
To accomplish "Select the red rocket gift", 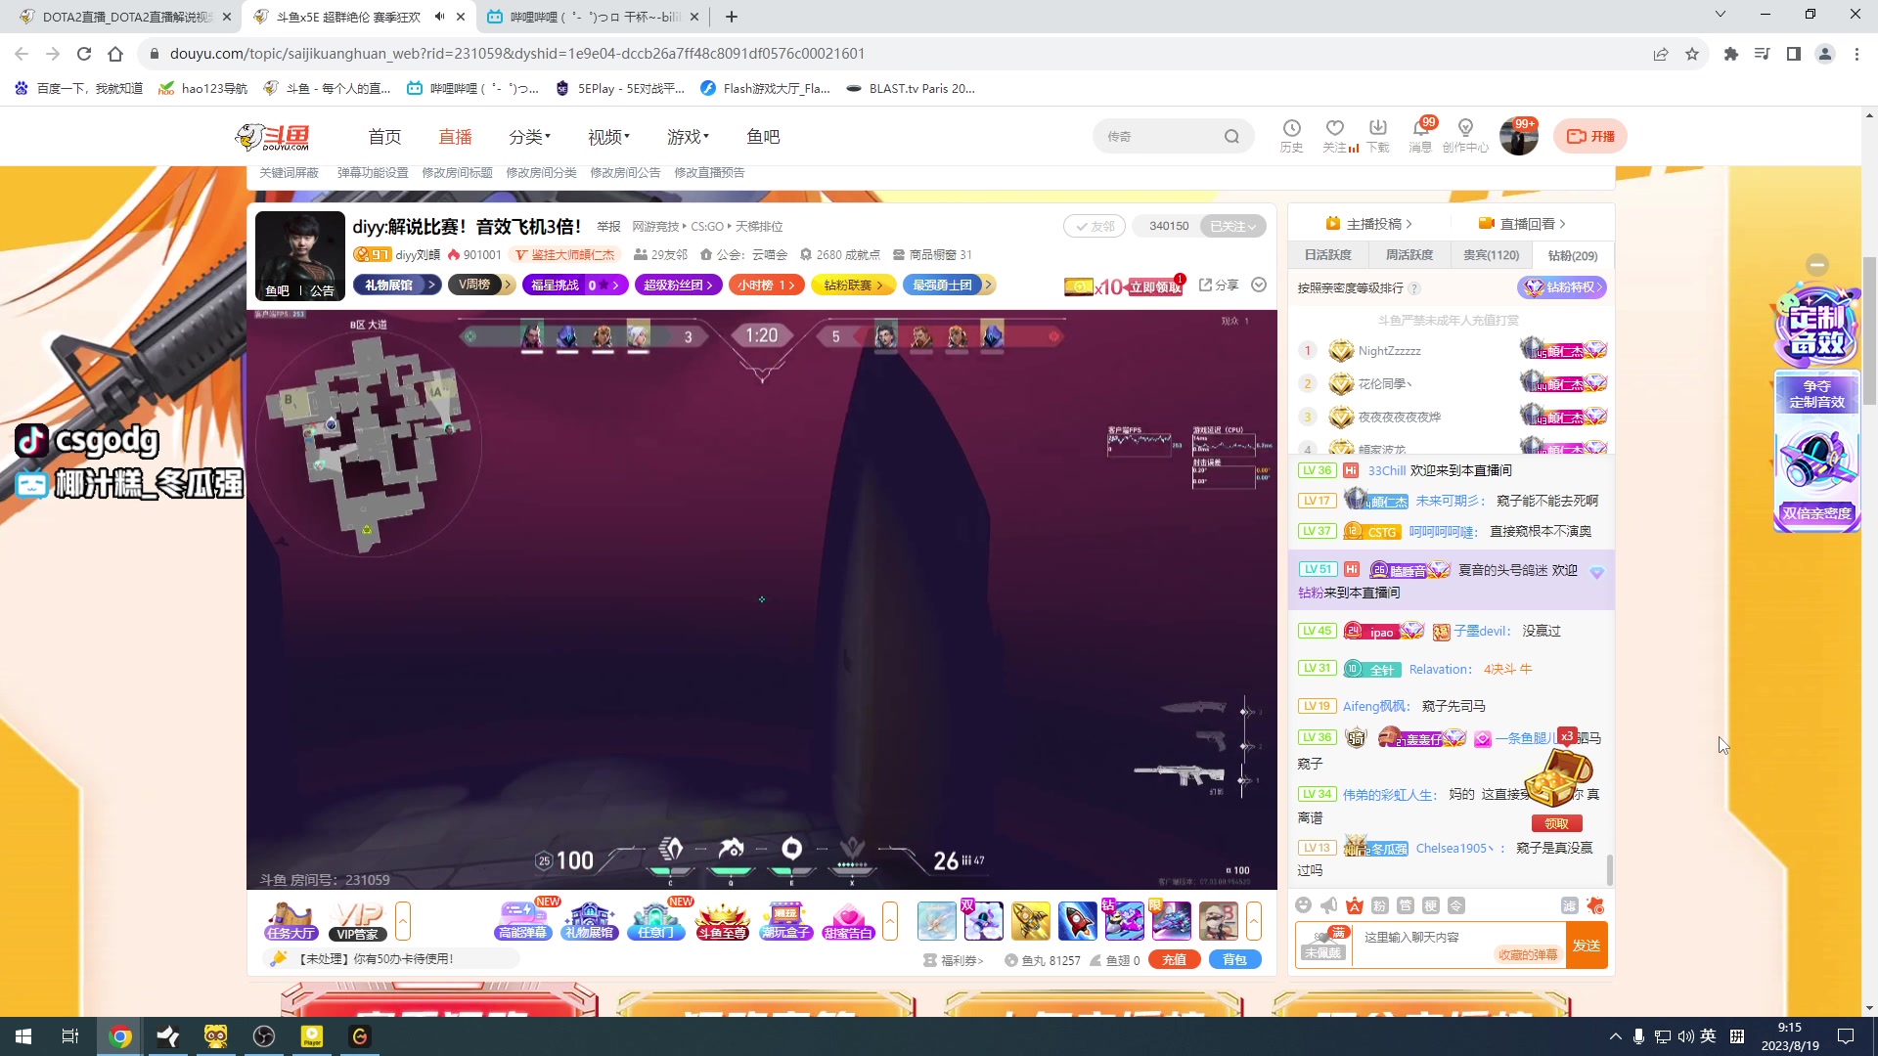I will click(1077, 921).
